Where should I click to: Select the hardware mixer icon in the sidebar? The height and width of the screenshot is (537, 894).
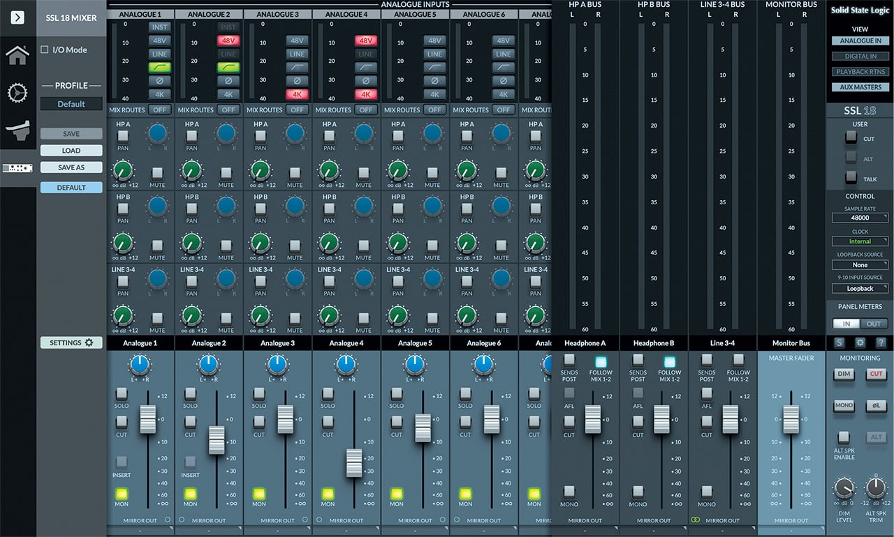[x=17, y=167]
